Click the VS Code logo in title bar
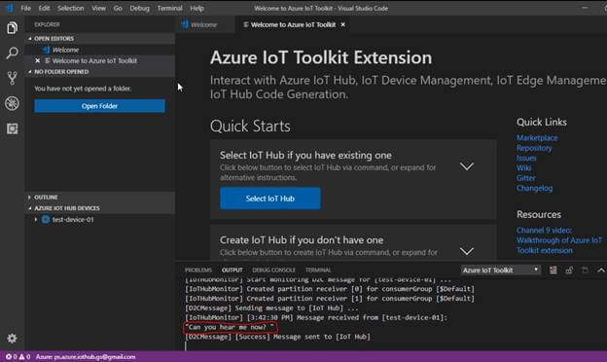The height and width of the screenshot is (362, 607). [x=9, y=8]
